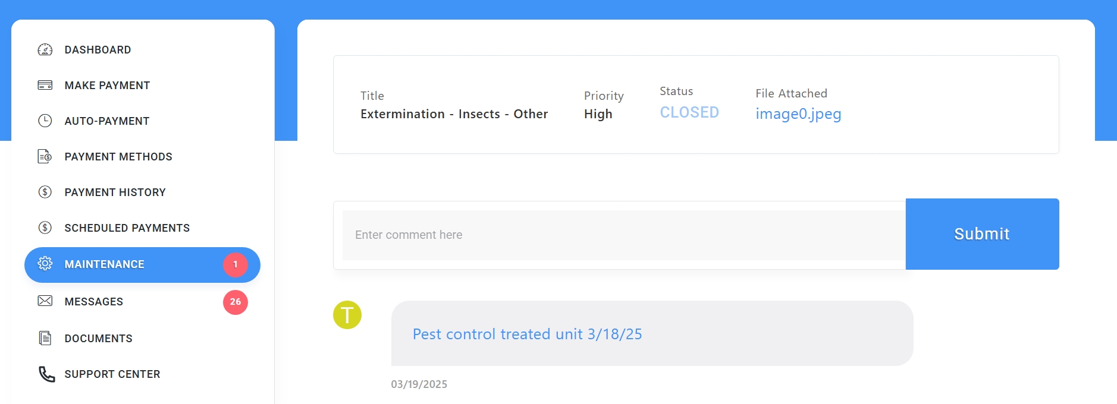Image resolution: width=1117 pixels, height=404 pixels.
Task: Go to Payment History page
Action: (115, 192)
